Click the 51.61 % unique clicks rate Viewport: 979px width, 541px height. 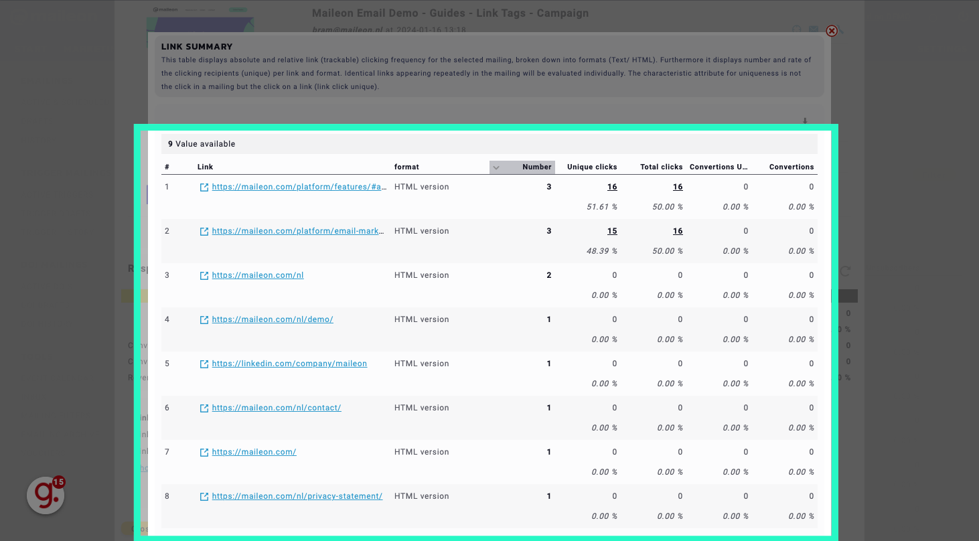click(x=602, y=207)
